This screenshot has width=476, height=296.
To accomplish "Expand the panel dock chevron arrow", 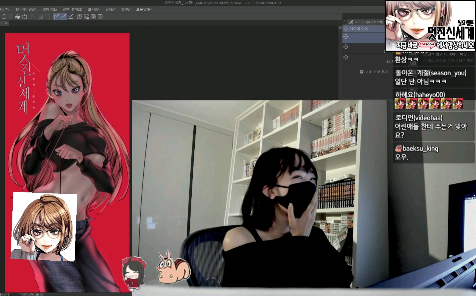I will tap(340, 22).
